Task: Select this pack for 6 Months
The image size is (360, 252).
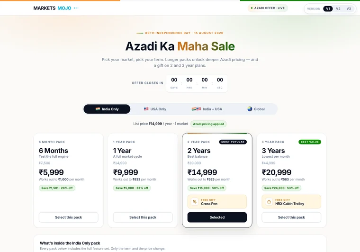Action: pyautogui.click(x=68, y=217)
